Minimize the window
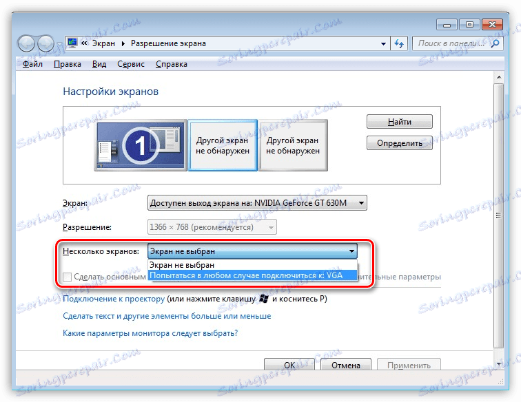521x402 pixels. (x=447, y=25)
